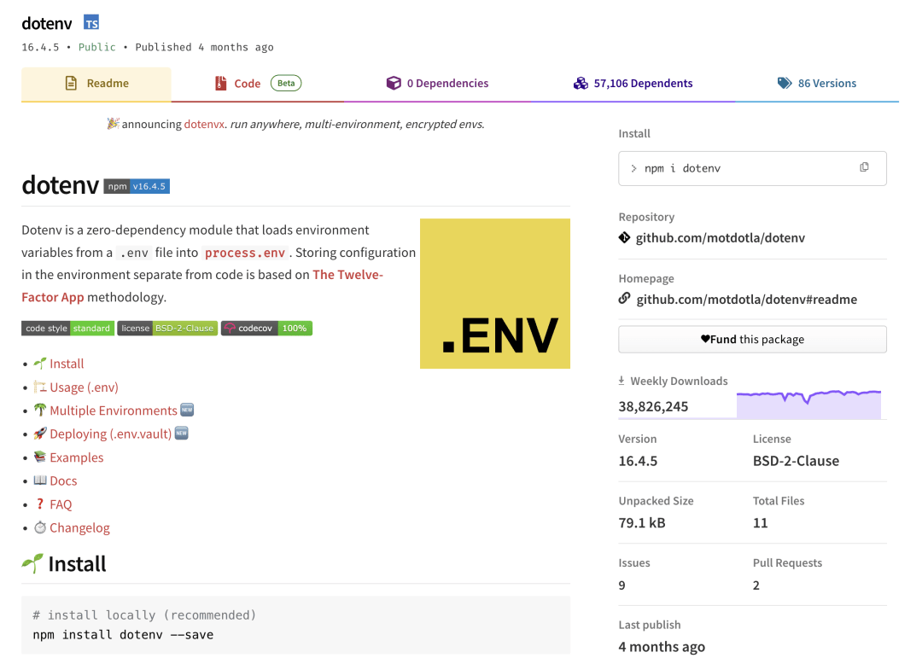
Task: Open the homepage readme link
Action: [746, 300]
